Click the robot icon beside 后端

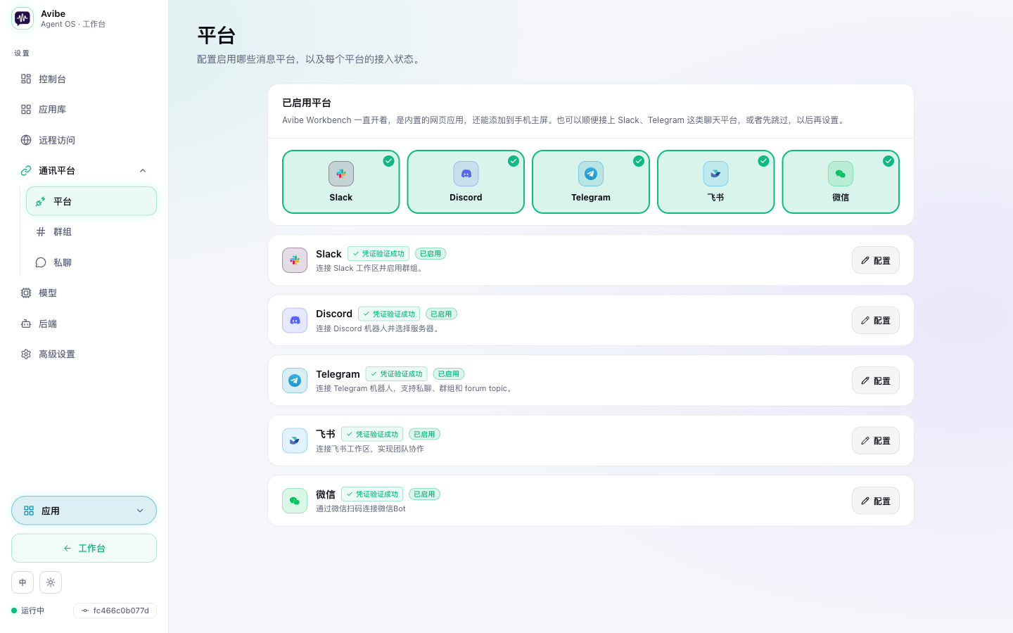[x=26, y=324]
